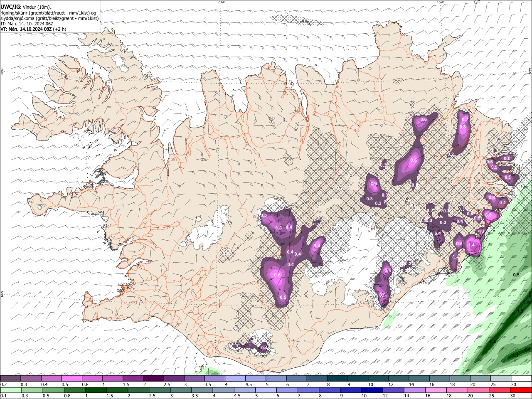Pick the upper legend swatch between 3.5 and 4
This screenshot has height=399, width=532.
[214, 379]
